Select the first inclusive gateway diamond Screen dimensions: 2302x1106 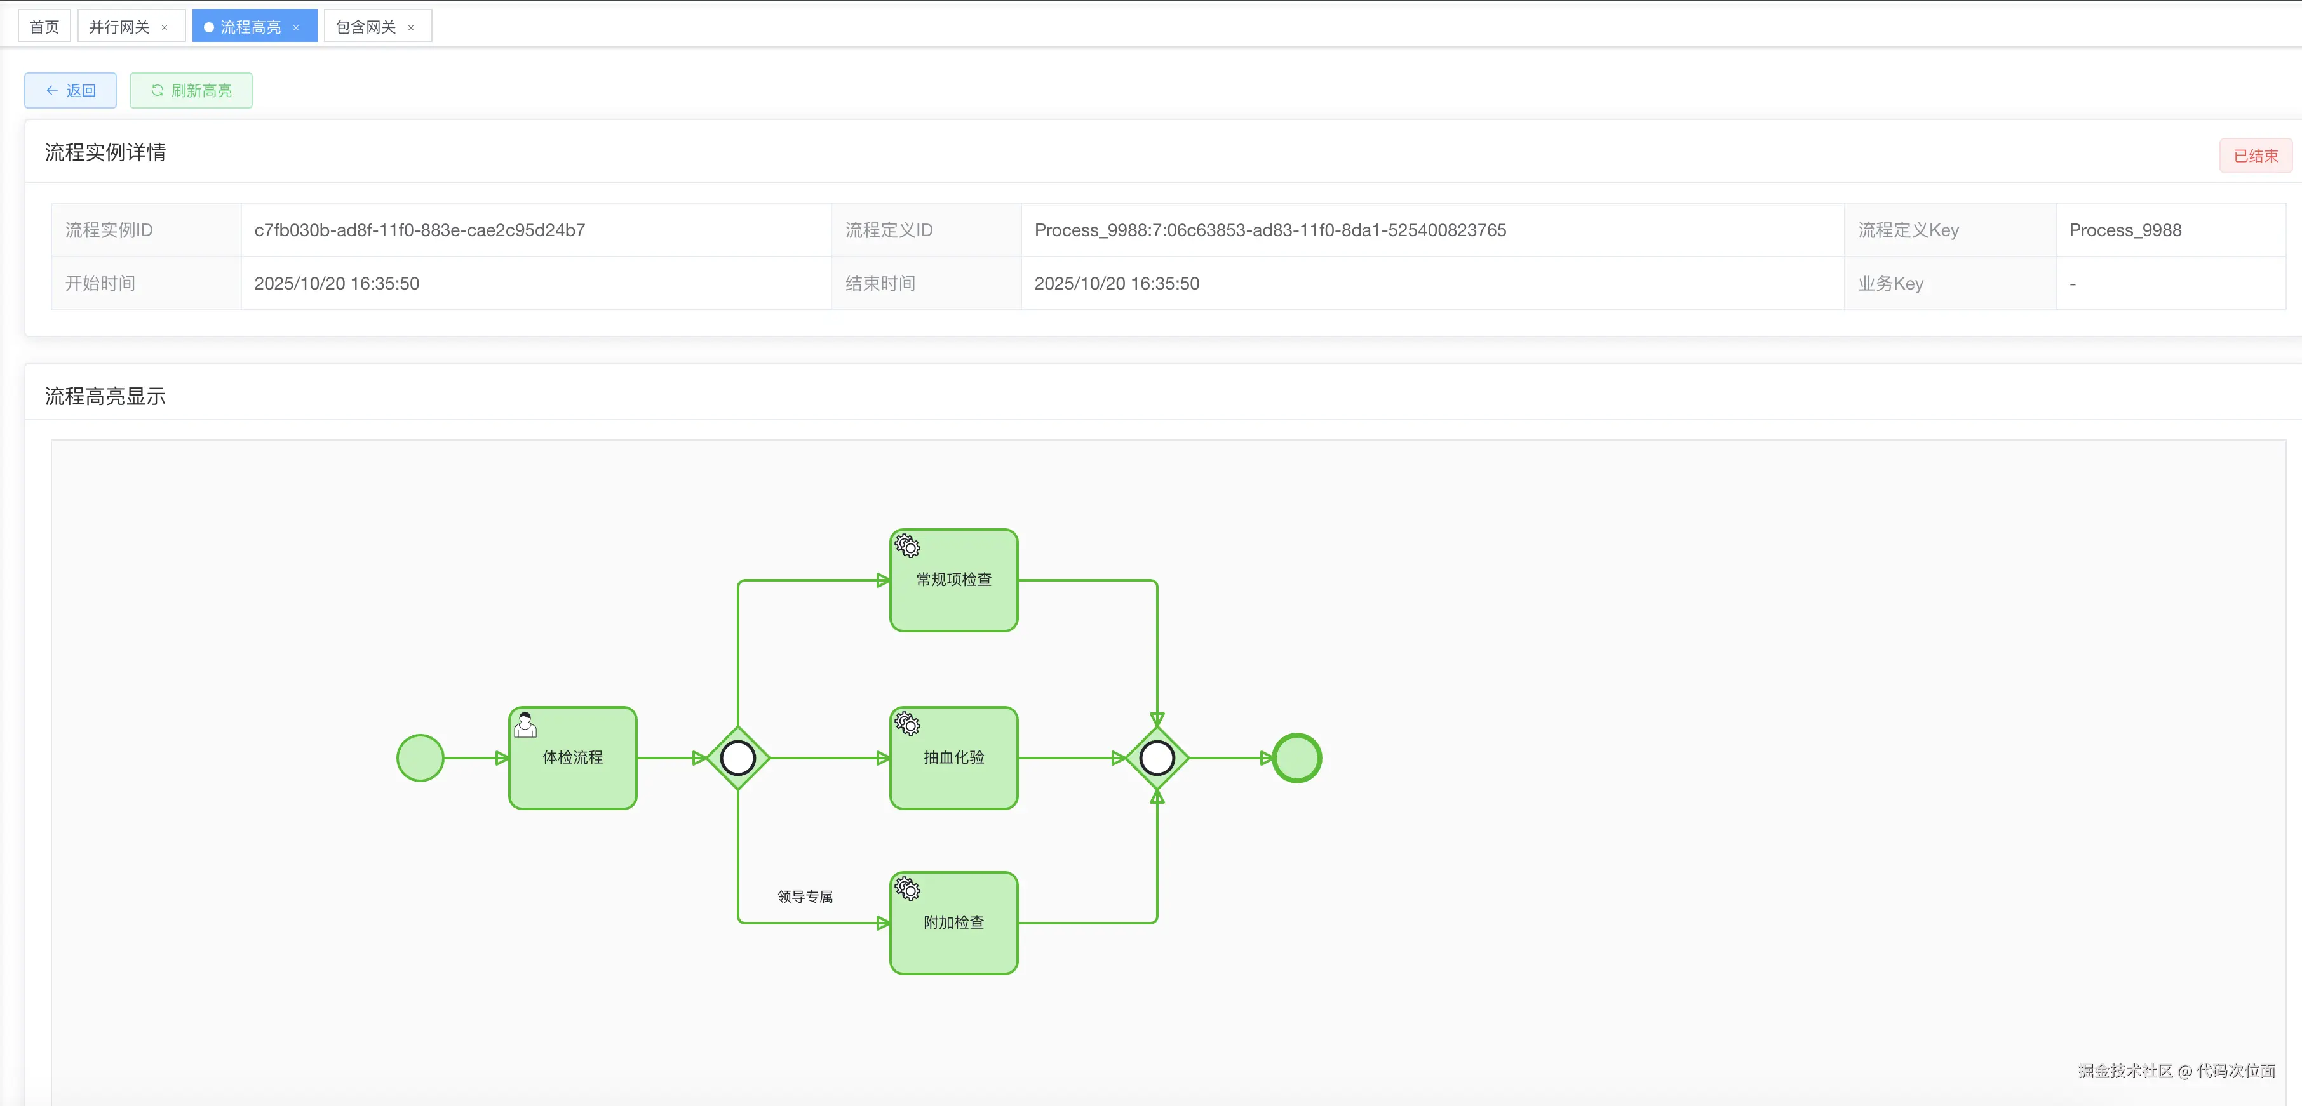point(737,757)
